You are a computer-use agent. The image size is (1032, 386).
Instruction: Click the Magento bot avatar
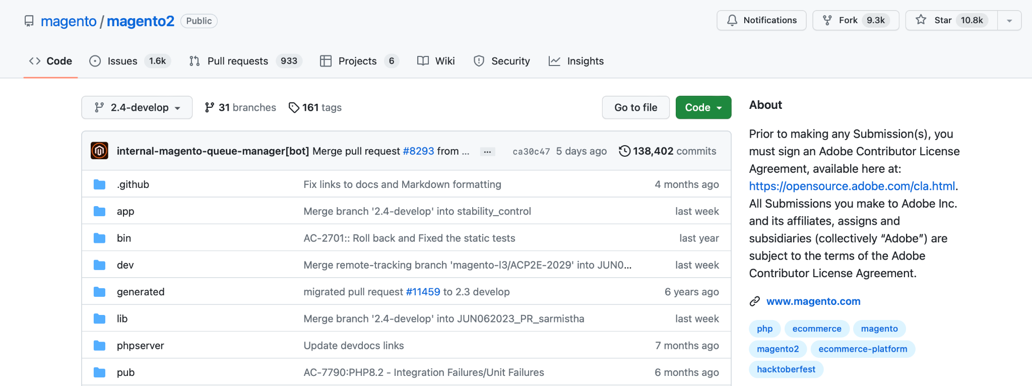99,151
